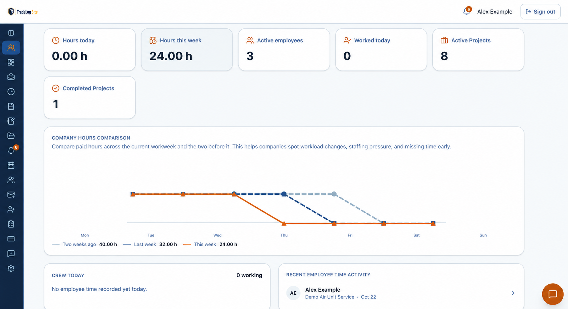Viewport: 568px width, 309px height.
Task: Open the credit card billing icon in sidebar
Action: (x=11, y=239)
